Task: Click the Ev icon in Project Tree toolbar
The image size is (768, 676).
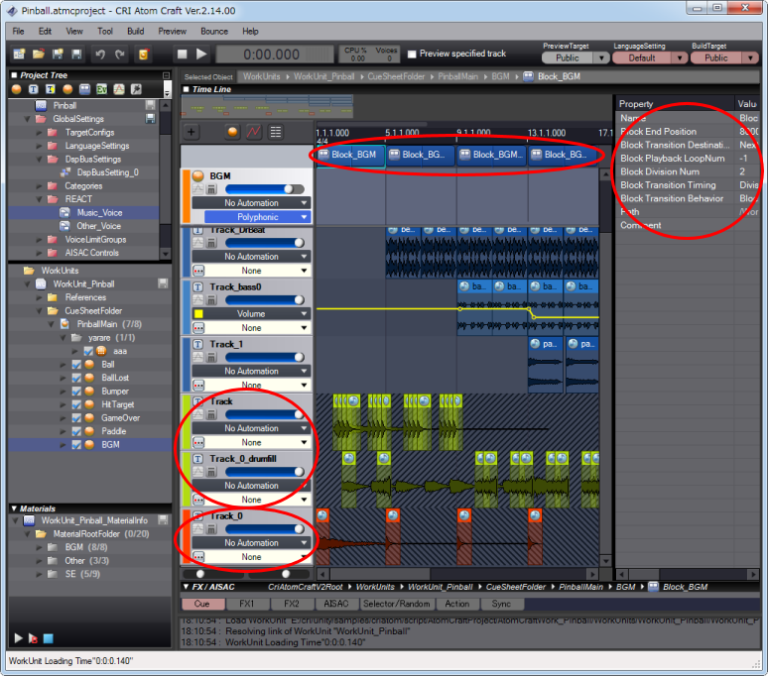Action: (x=101, y=90)
